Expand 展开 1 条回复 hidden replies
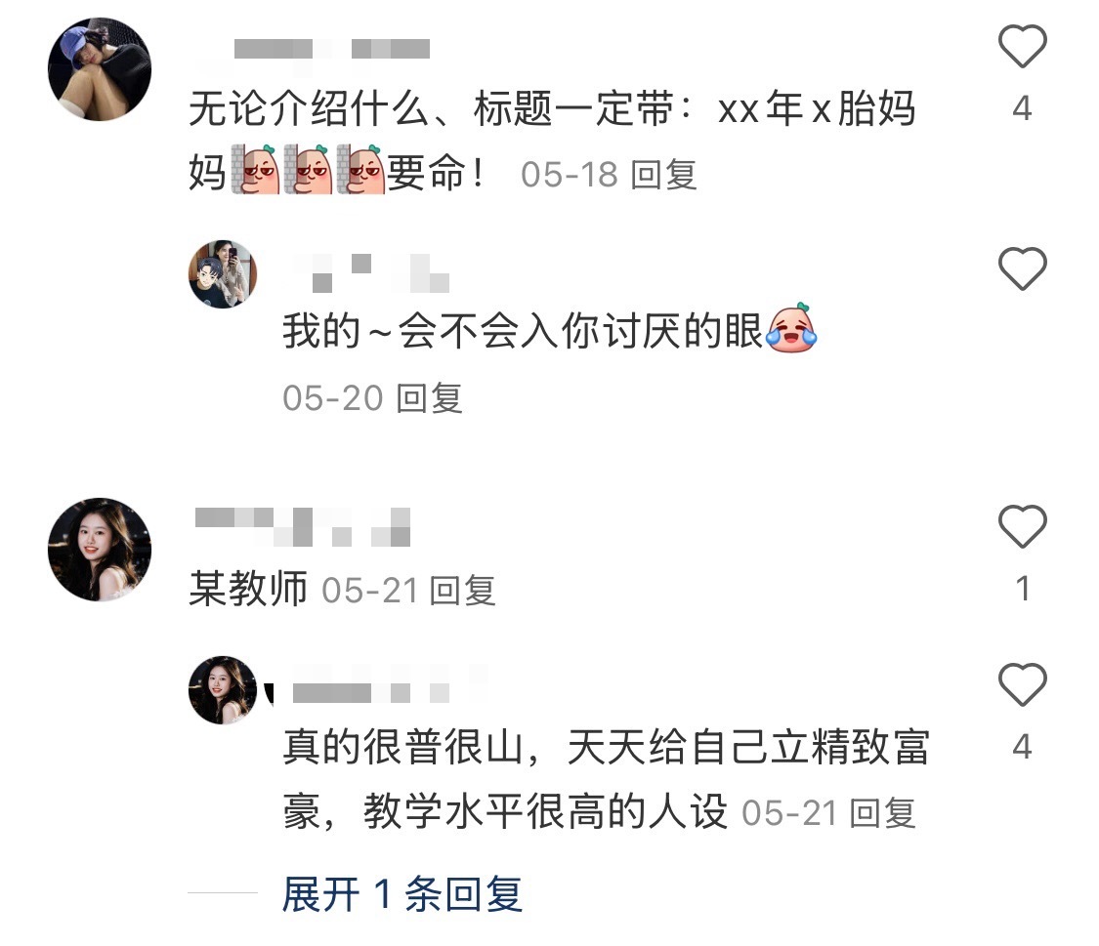1099x946 pixels. (402, 894)
